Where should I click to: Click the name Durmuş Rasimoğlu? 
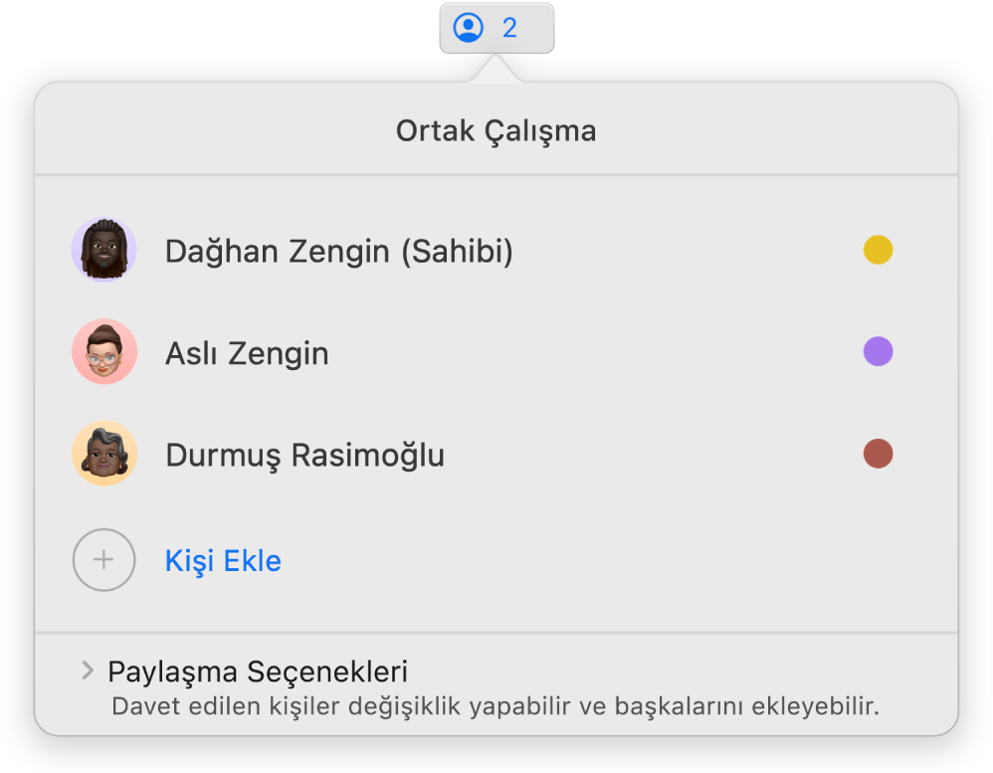(304, 454)
